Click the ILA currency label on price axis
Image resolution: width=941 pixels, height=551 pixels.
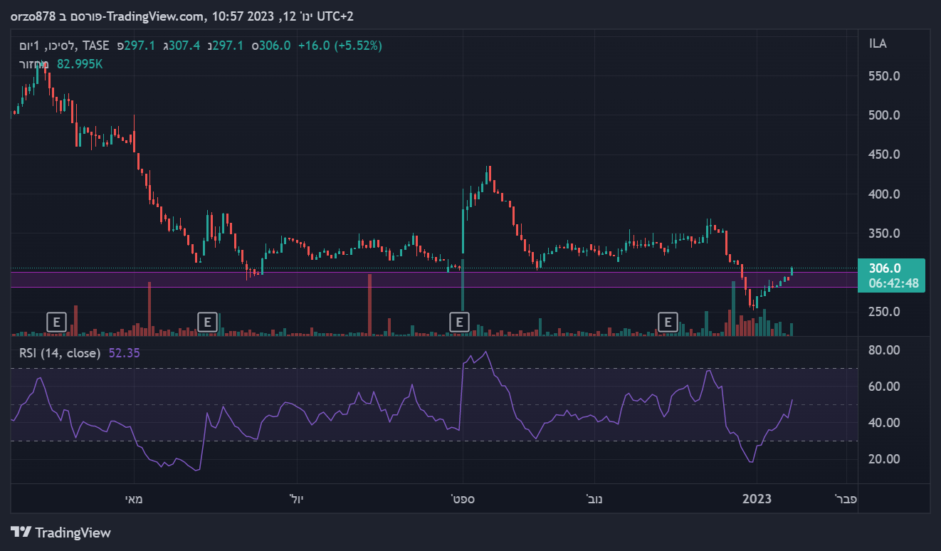click(878, 44)
